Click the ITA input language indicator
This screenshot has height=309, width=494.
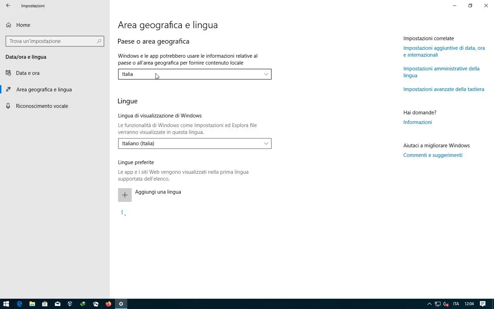click(456, 304)
